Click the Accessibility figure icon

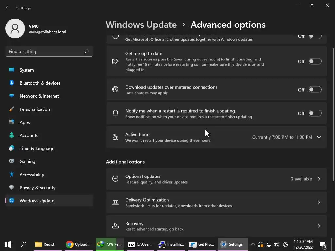tap(12, 175)
